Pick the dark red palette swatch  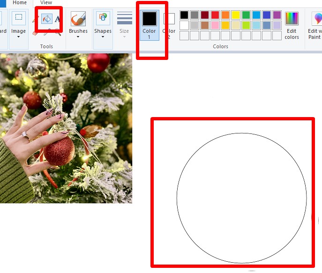[x=205, y=15]
